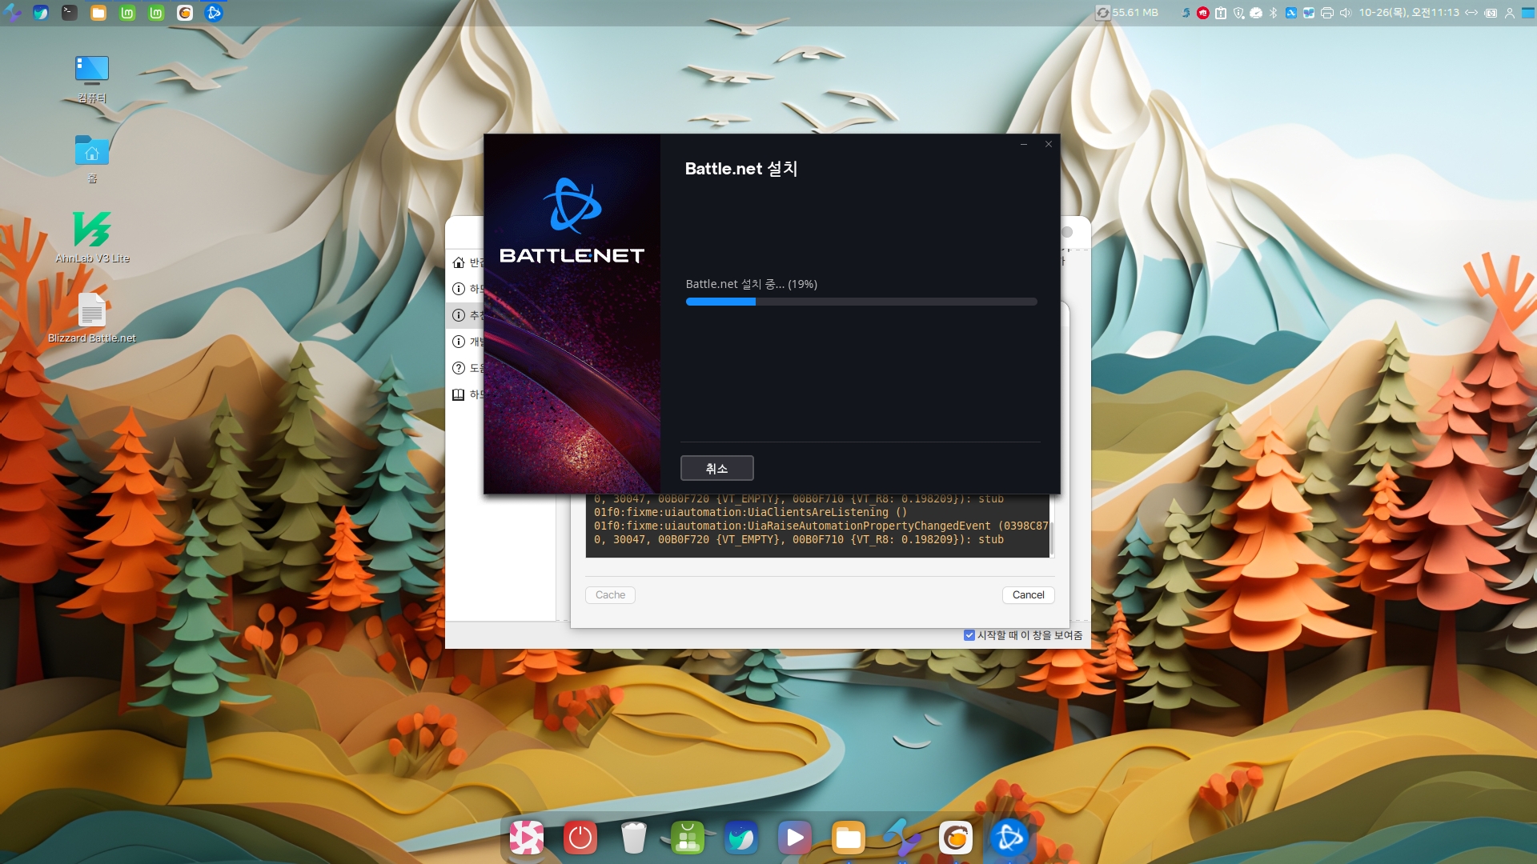The image size is (1537, 864).
Task: Open the orange file manager in dock
Action: tap(849, 838)
